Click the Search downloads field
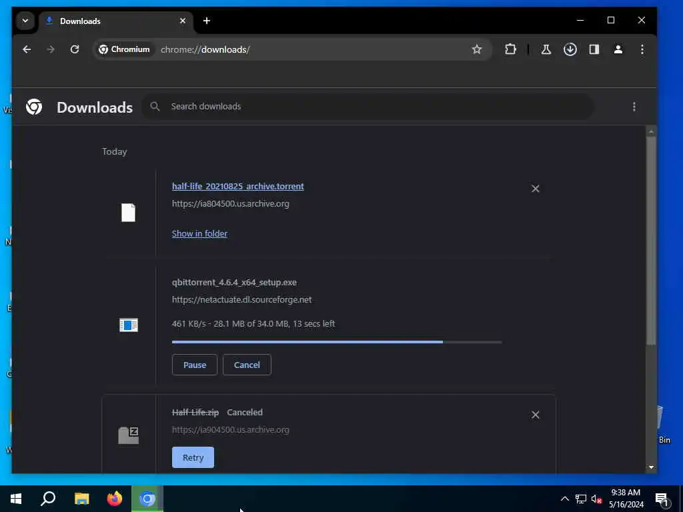The width and height of the screenshot is (683, 512). (368, 107)
